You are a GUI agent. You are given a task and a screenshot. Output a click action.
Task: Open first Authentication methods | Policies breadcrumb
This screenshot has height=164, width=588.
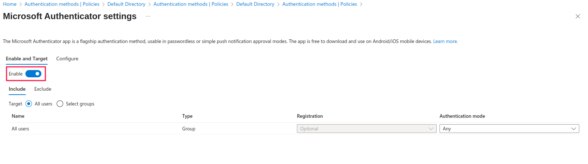pos(62,4)
